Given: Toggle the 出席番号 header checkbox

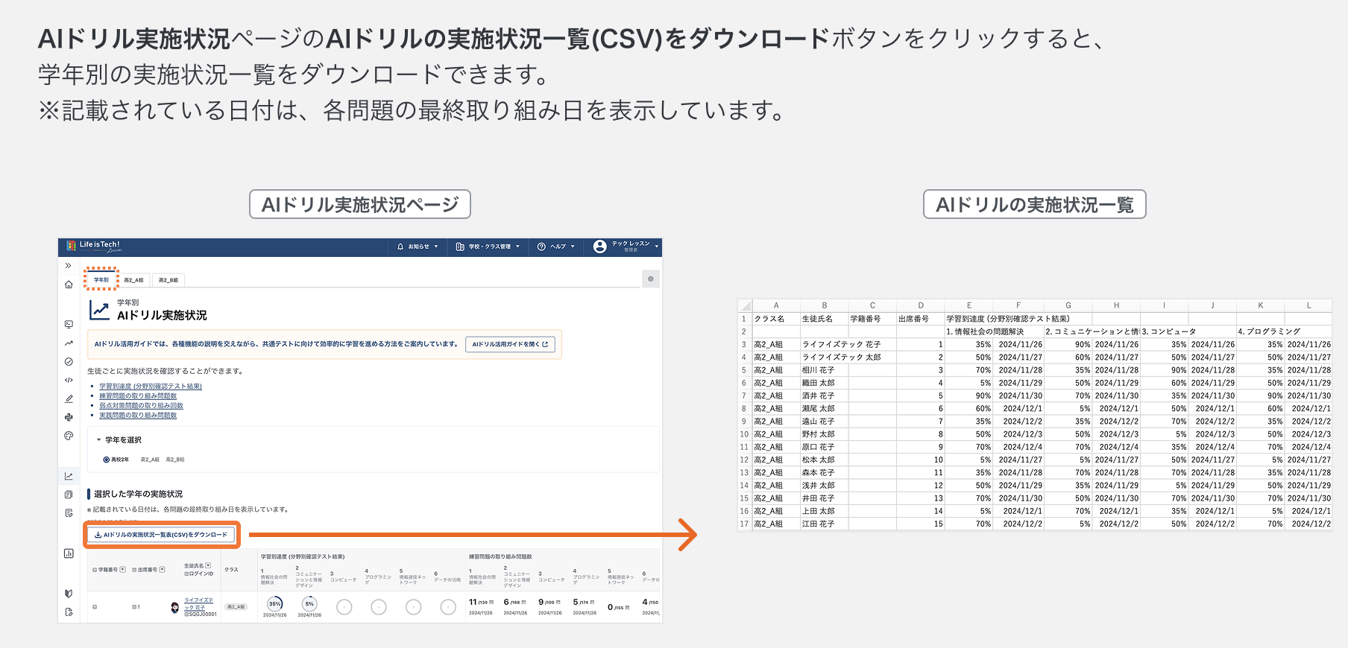Looking at the screenshot, I should point(134,570).
